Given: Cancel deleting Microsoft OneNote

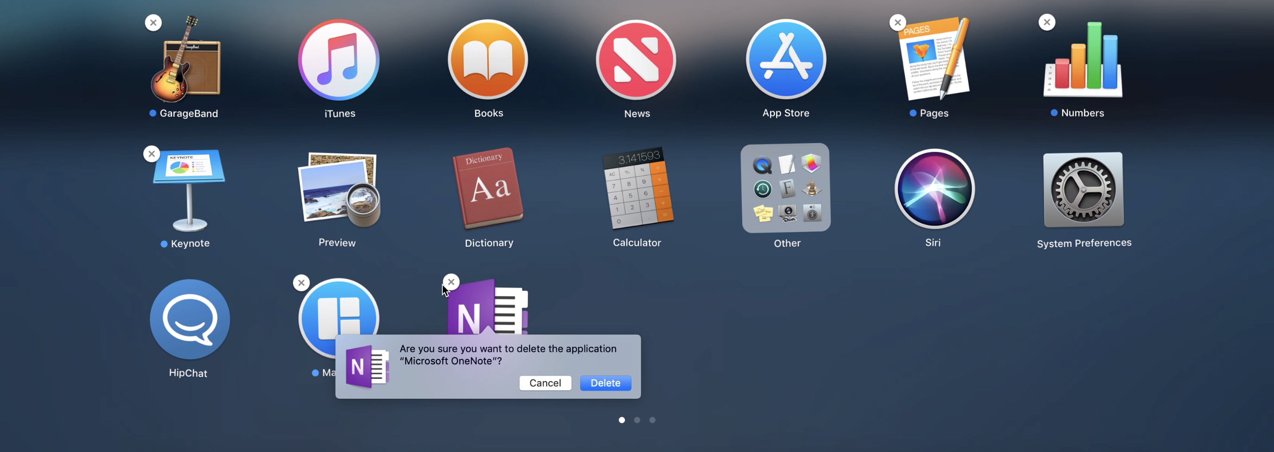Looking at the screenshot, I should 545,383.
